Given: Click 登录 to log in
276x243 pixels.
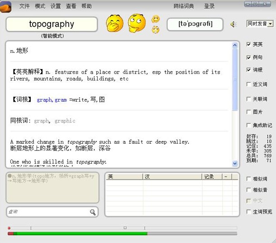Looking at the screenshot, I should (x=209, y=6).
